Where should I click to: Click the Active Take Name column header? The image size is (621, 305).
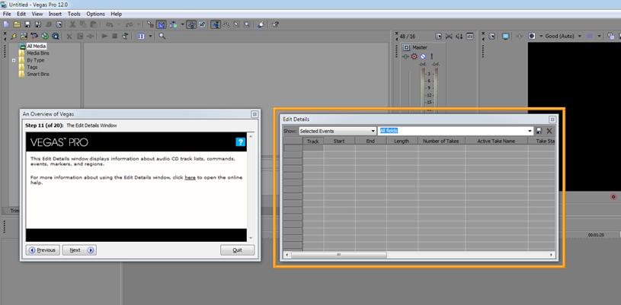(497, 141)
